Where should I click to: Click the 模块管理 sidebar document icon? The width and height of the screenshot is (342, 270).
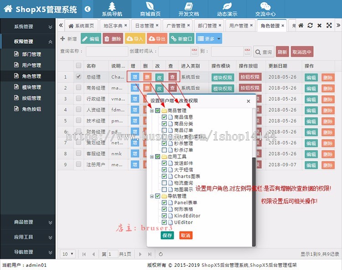click(16, 87)
